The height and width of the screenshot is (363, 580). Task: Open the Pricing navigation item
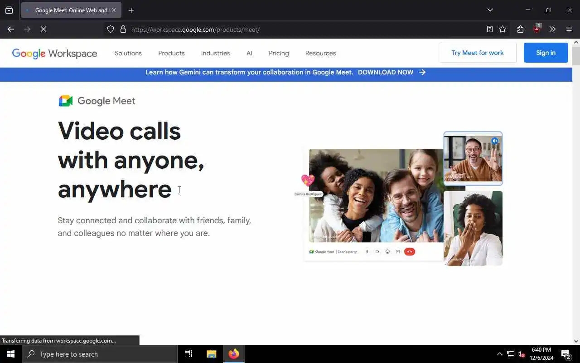[279, 53]
